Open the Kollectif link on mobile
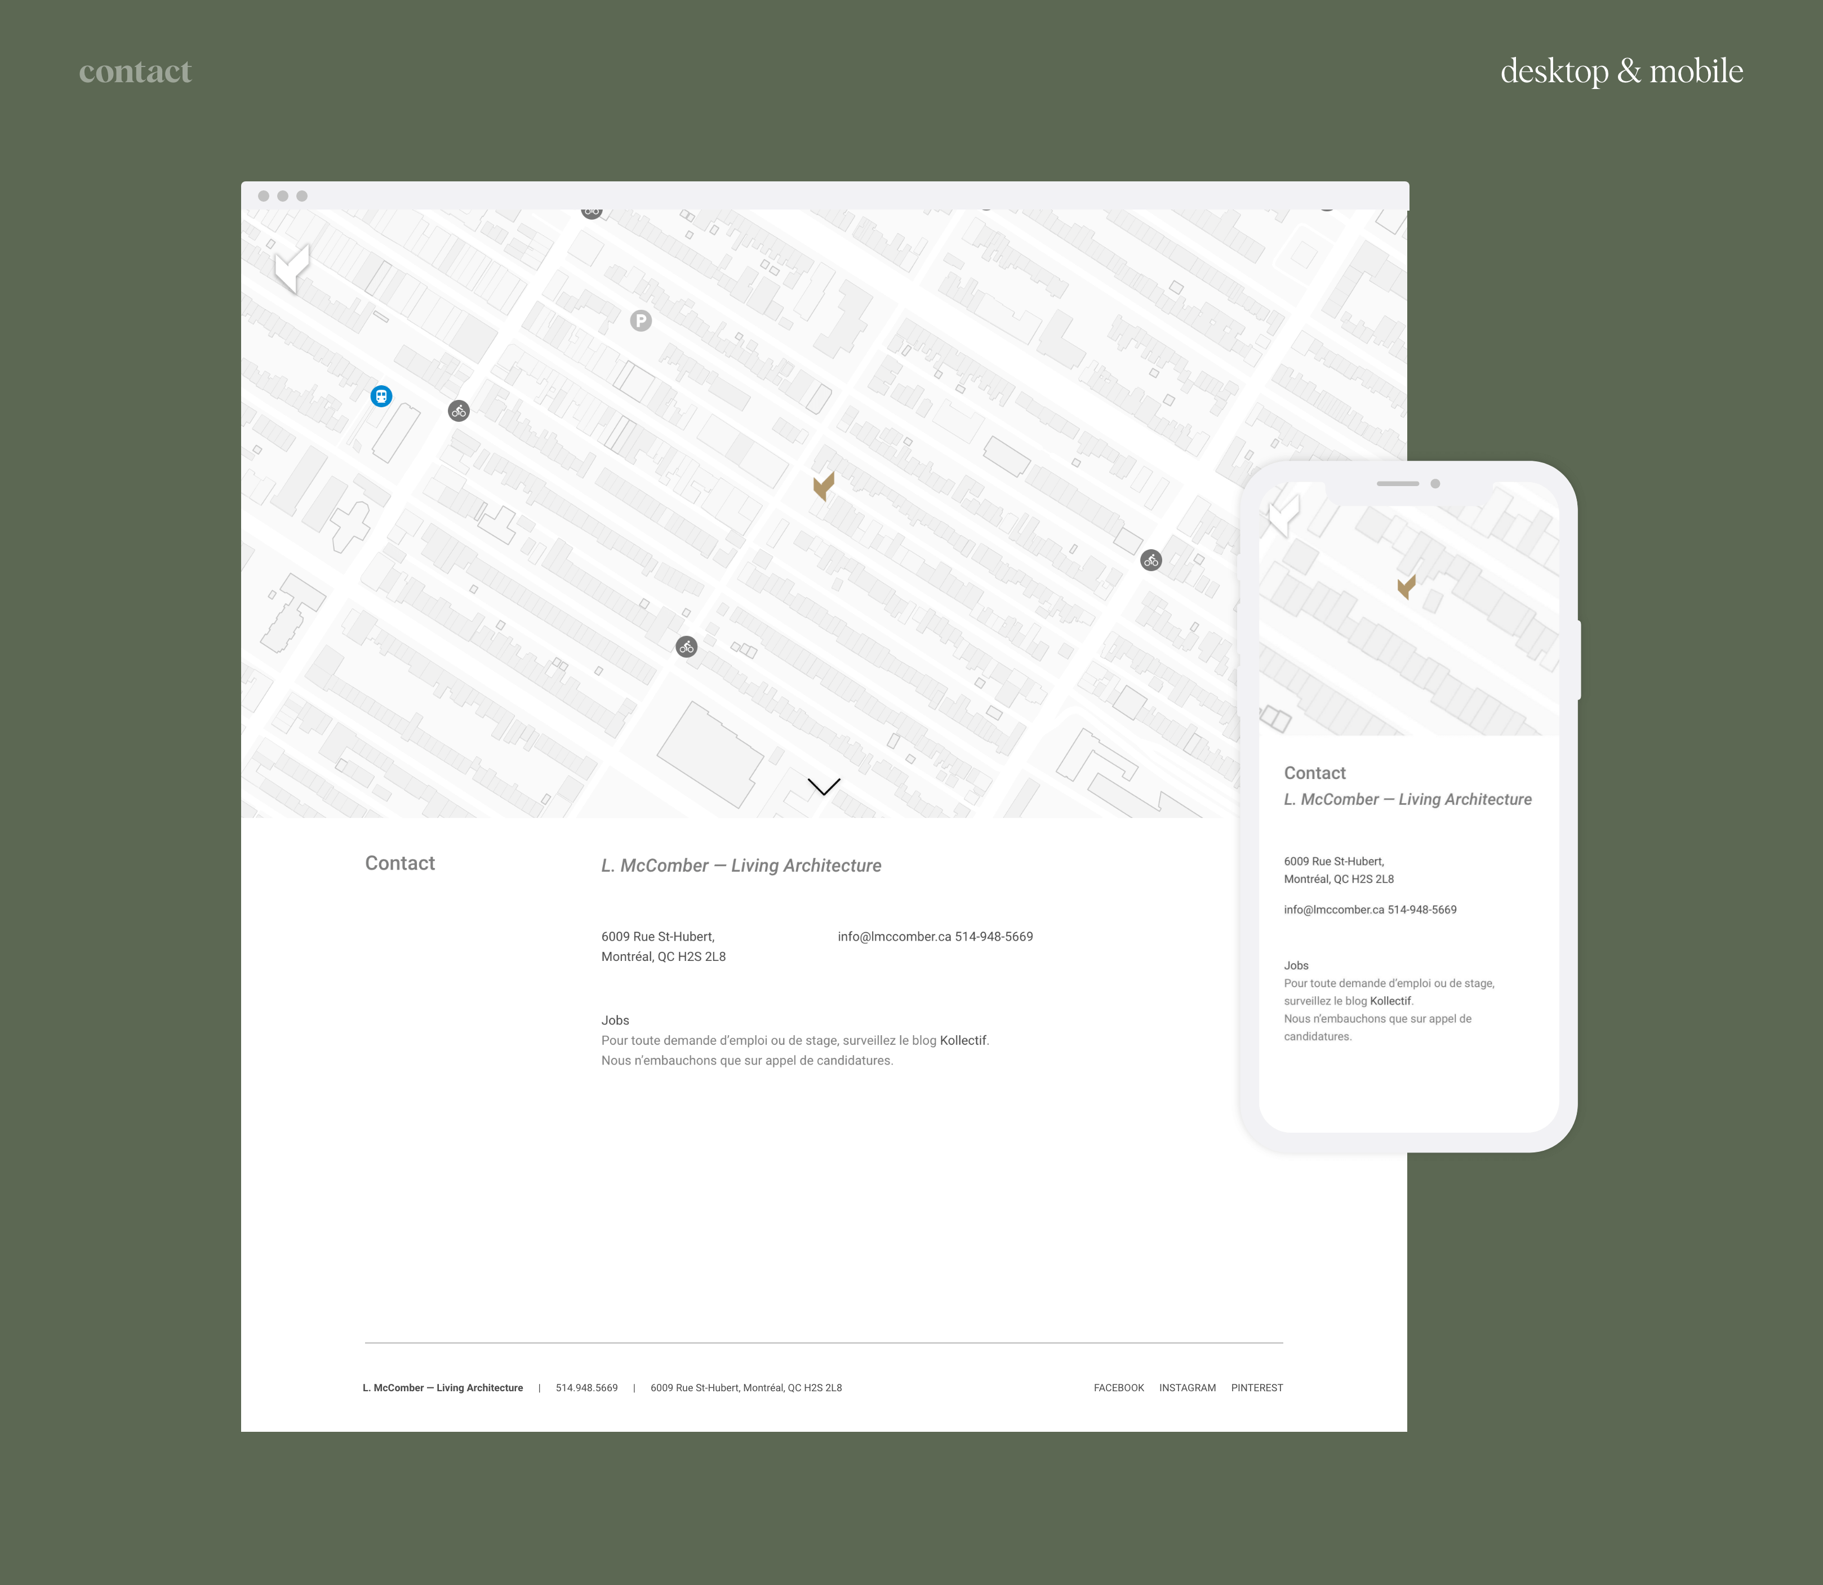The width and height of the screenshot is (1823, 1585). pyautogui.click(x=1390, y=1001)
